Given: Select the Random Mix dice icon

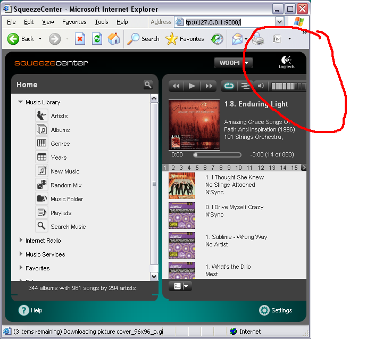Looking at the screenshot, I should coord(41,185).
